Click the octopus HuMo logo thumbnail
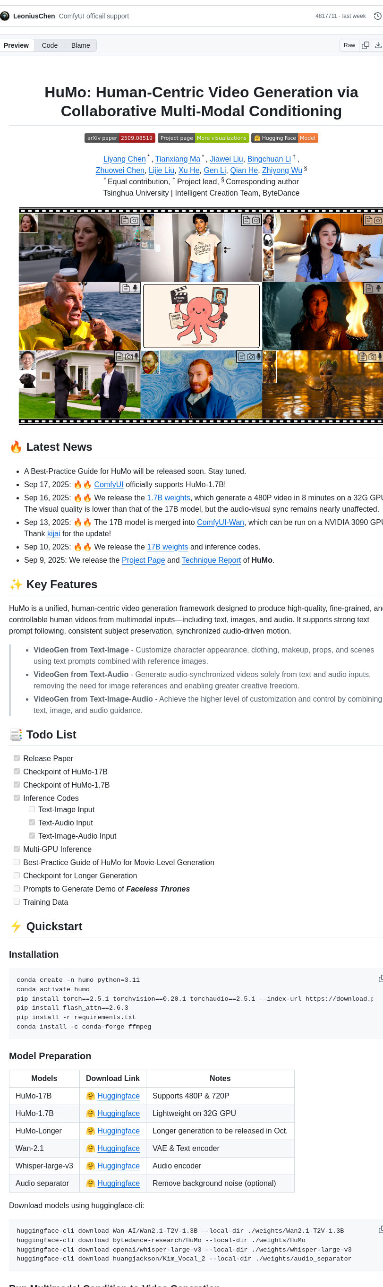383x1287 pixels. 201,316
